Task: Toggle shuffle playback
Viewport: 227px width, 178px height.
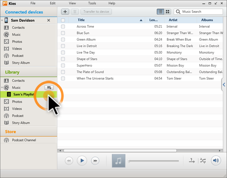Action: pyautogui.click(x=203, y=161)
